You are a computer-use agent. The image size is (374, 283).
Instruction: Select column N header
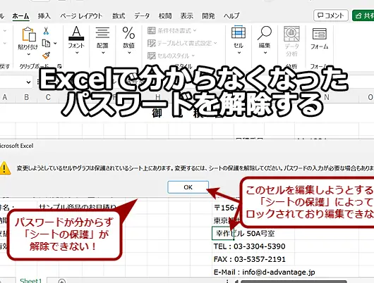coord(327,97)
